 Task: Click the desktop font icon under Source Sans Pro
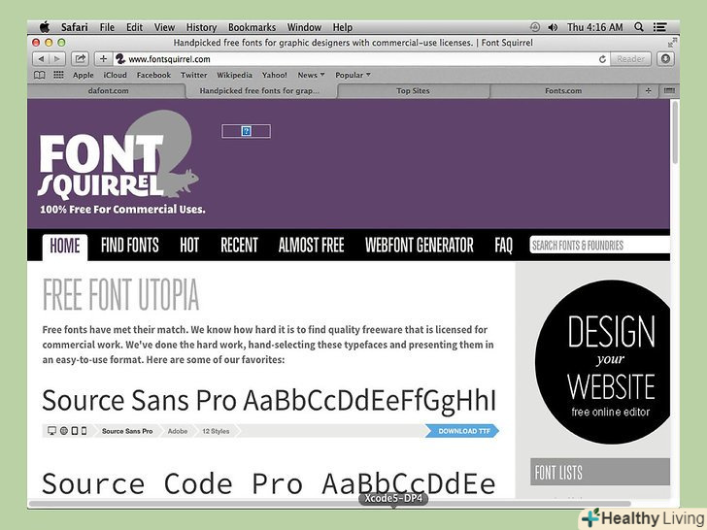(x=51, y=431)
